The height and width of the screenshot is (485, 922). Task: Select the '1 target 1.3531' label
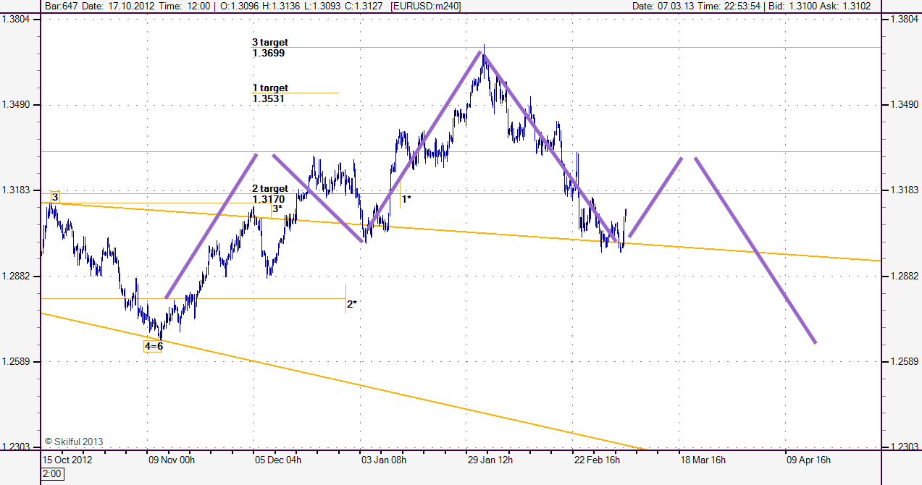pyautogui.click(x=269, y=93)
